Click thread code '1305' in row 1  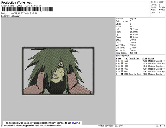click(x=145, y=61)
